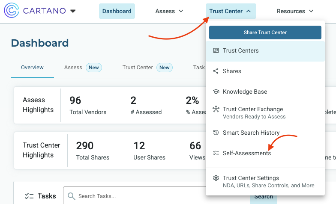Click the 290 Total Shares stat

tap(93, 151)
